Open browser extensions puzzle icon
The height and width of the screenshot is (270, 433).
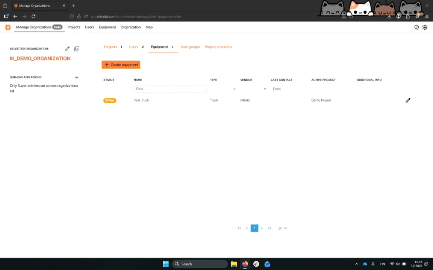click(x=408, y=16)
